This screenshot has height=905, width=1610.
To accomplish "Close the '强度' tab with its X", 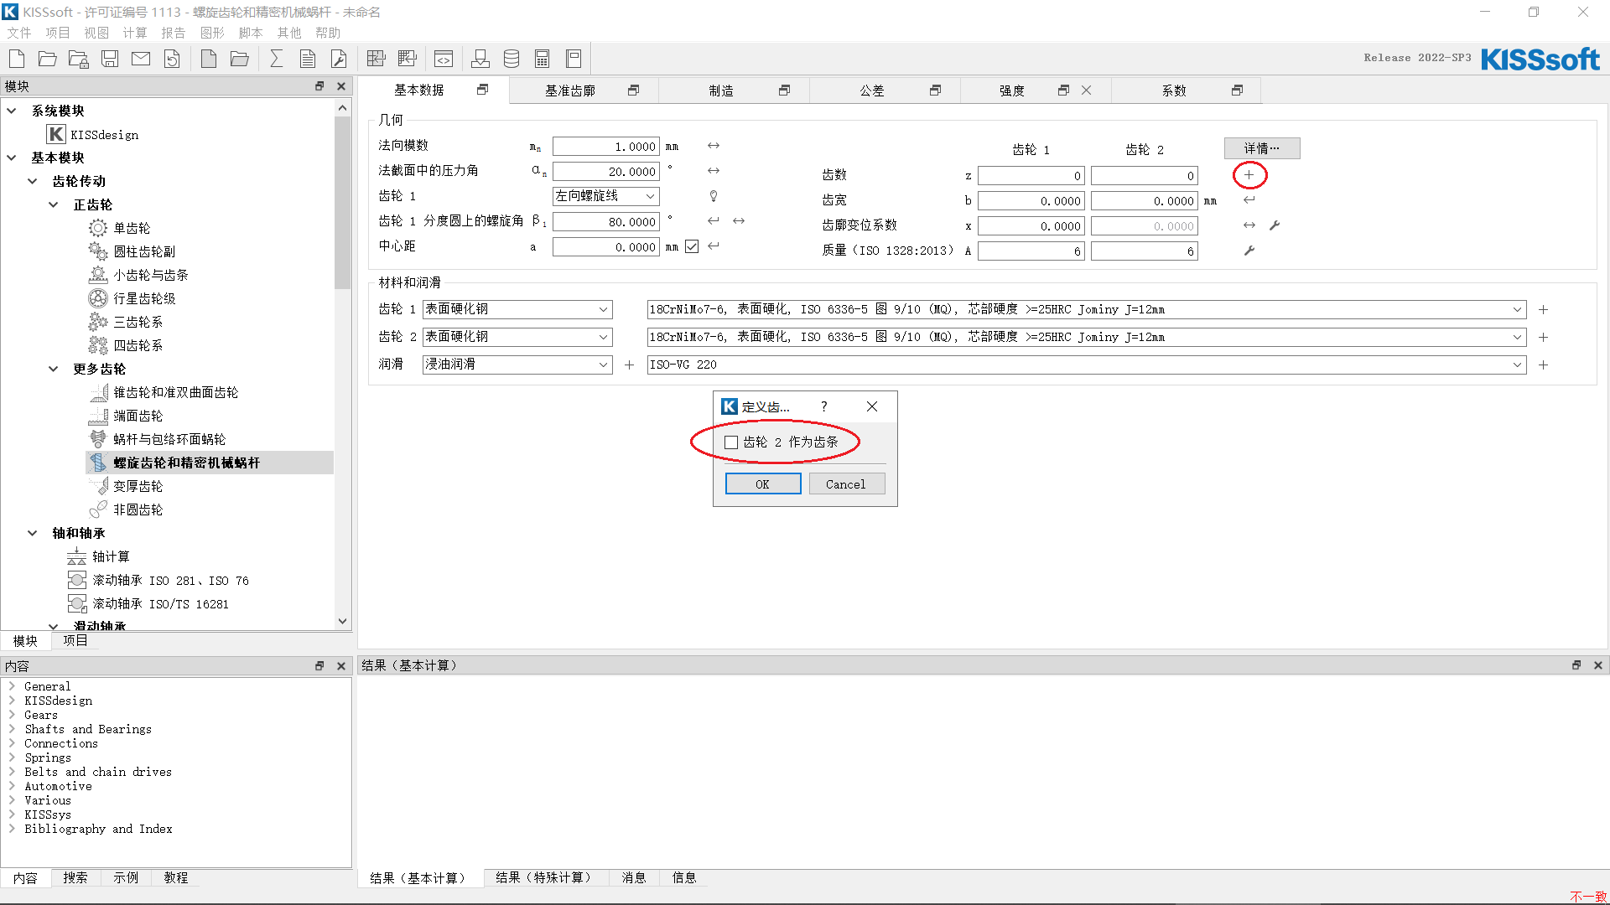I will pyautogui.click(x=1087, y=90).
